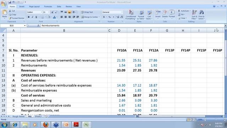Image resolution: width=227 pixels, height=128 pixels.
Task: Toggle Center alignment
Action: click(66, 17)
